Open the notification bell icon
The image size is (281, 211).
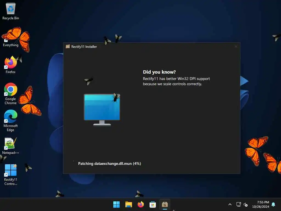[274, 204]
